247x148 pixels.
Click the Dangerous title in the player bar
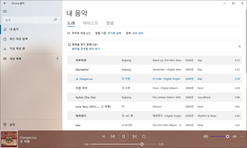(28, 137)
